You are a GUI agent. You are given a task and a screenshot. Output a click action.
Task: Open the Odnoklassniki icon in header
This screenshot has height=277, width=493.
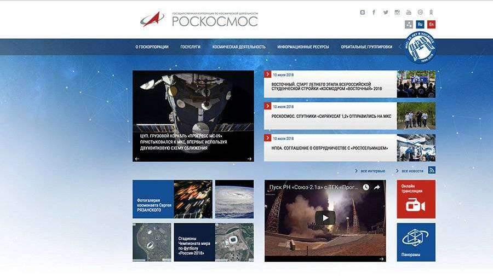point(432,12)
